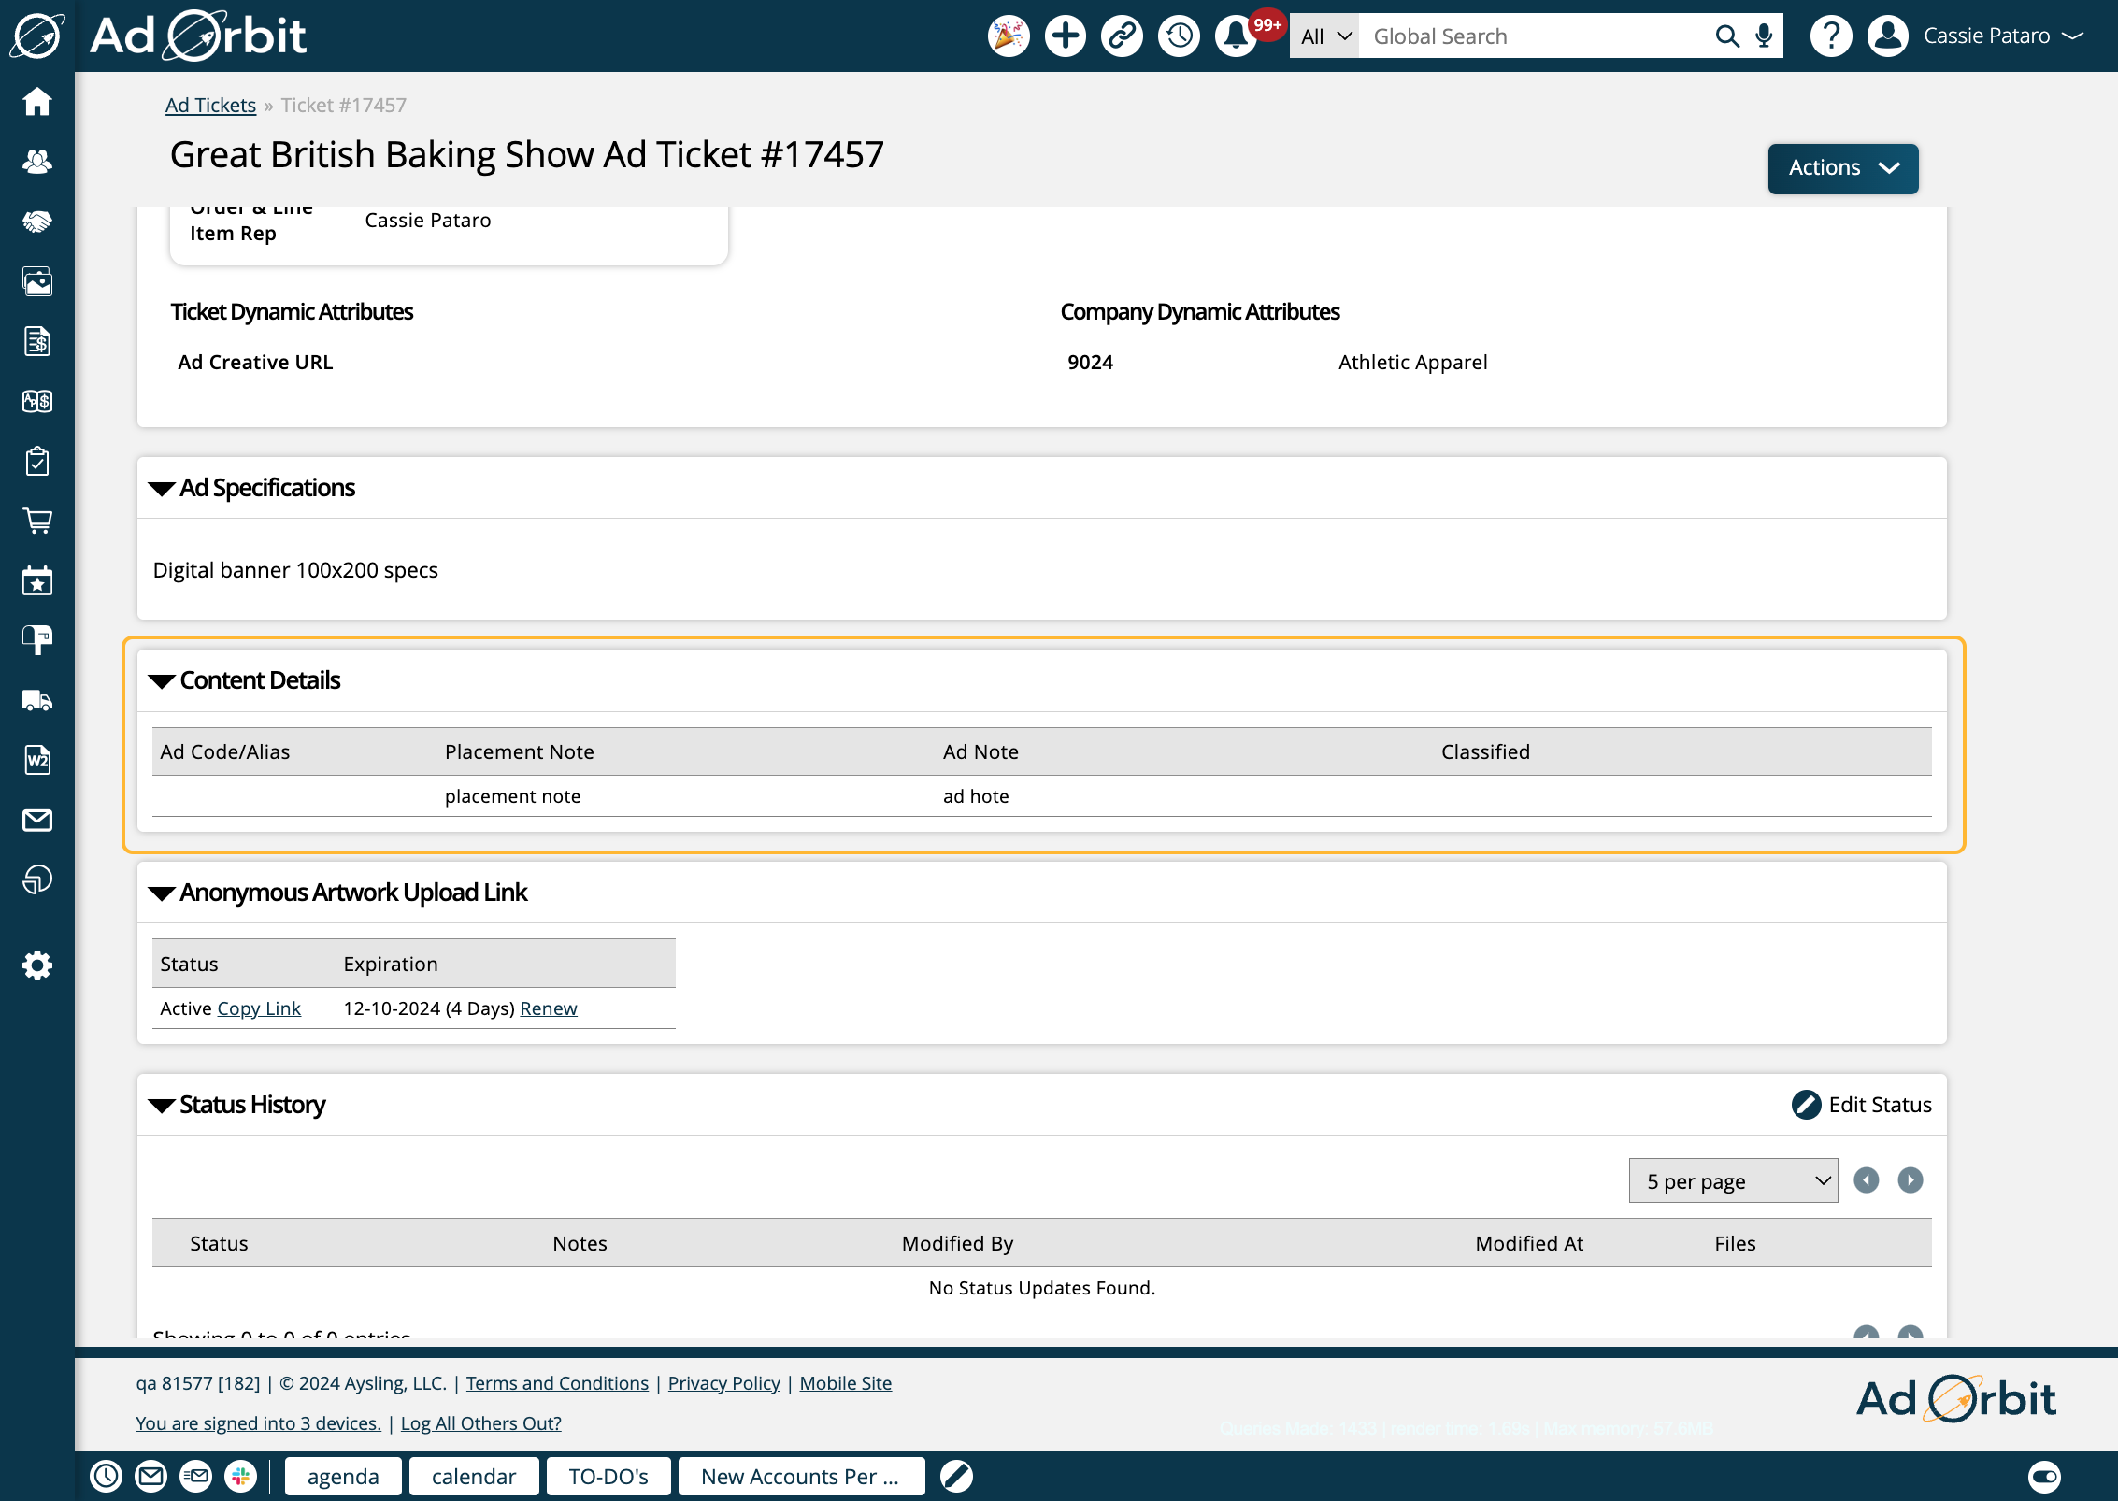This screenshot has width=2118, height=1501.
Task: Click the pencil edit icon in bottom bar
Action: tap(956, 1476)
